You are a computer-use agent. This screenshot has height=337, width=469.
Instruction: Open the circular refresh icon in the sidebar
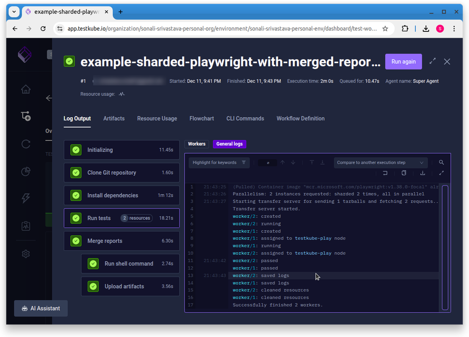26,144
